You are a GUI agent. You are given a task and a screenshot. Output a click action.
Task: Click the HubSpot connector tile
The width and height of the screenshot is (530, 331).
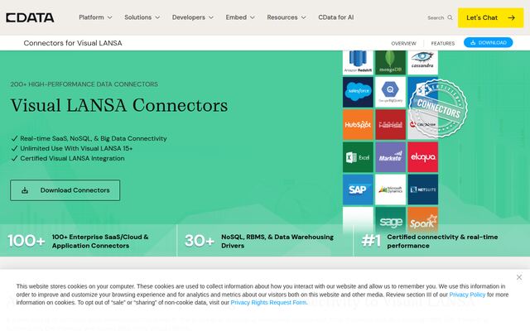[x=358, y=125]
